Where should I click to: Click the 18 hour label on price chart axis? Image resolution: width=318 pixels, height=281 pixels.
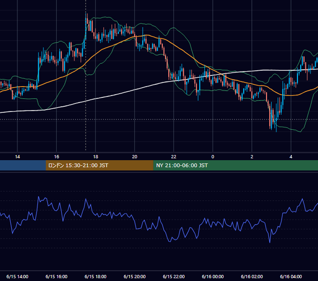pos(95,157)
